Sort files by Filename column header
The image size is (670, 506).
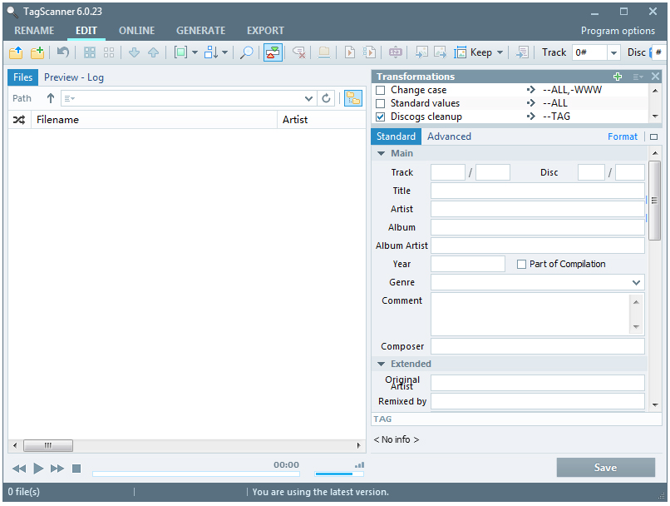click(x=154, y=120)
